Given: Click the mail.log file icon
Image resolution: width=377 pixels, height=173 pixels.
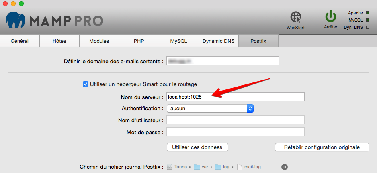Looking at the screenshot, I should pyautogui.click(x=240, y=167).
